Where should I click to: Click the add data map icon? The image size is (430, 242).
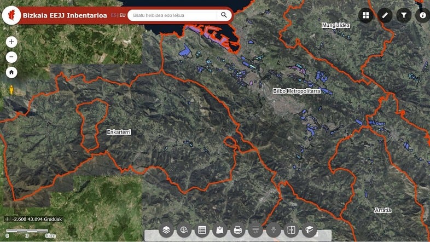[x=220, y=230]
